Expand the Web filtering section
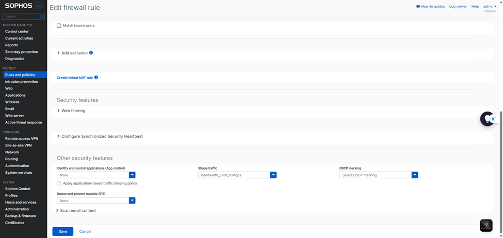The image size is (503, 238). pyautogui.click(x=73, y=111)
